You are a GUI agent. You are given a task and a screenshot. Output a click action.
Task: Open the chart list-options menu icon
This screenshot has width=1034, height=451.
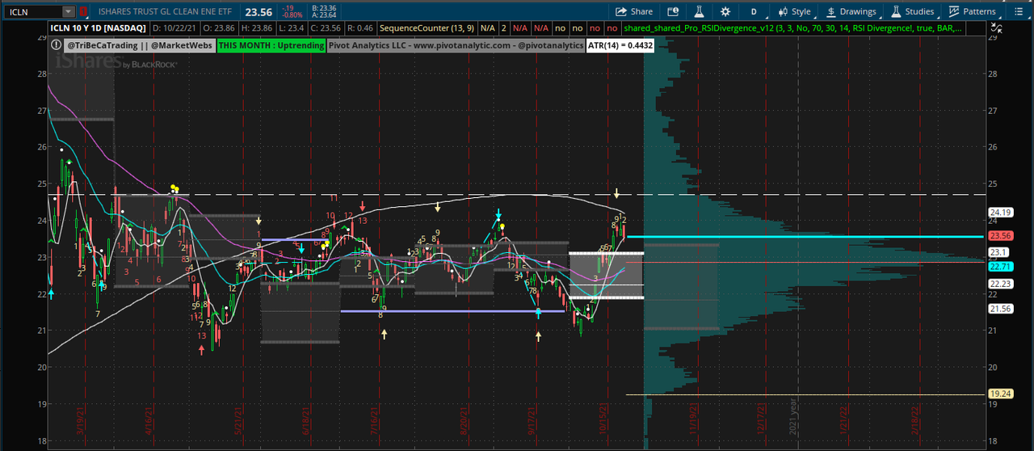coord(1020,12)
